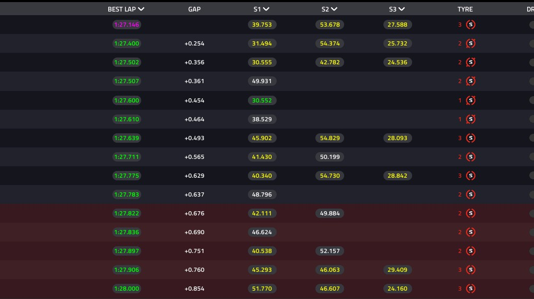Click the +0.854 gap value
The image size is (534, 299).
point(195,289)
